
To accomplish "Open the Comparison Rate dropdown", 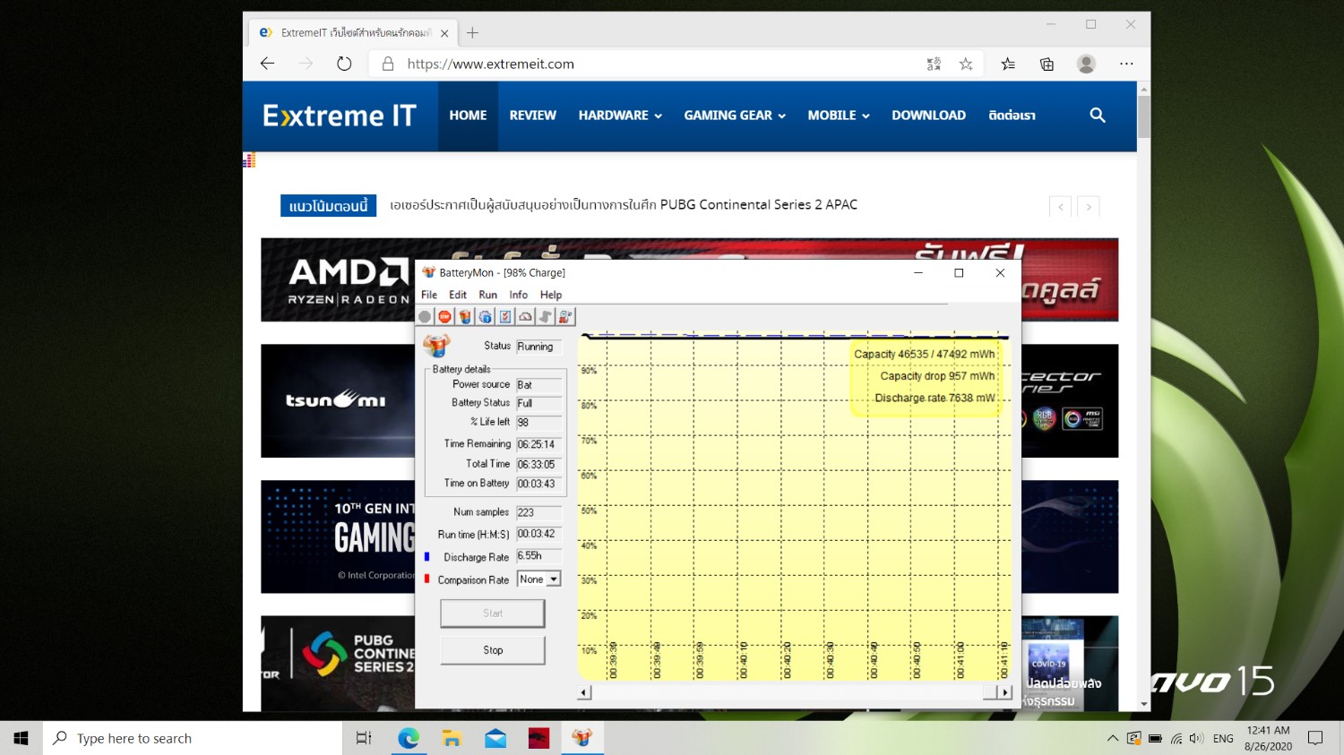I will 554,579.
